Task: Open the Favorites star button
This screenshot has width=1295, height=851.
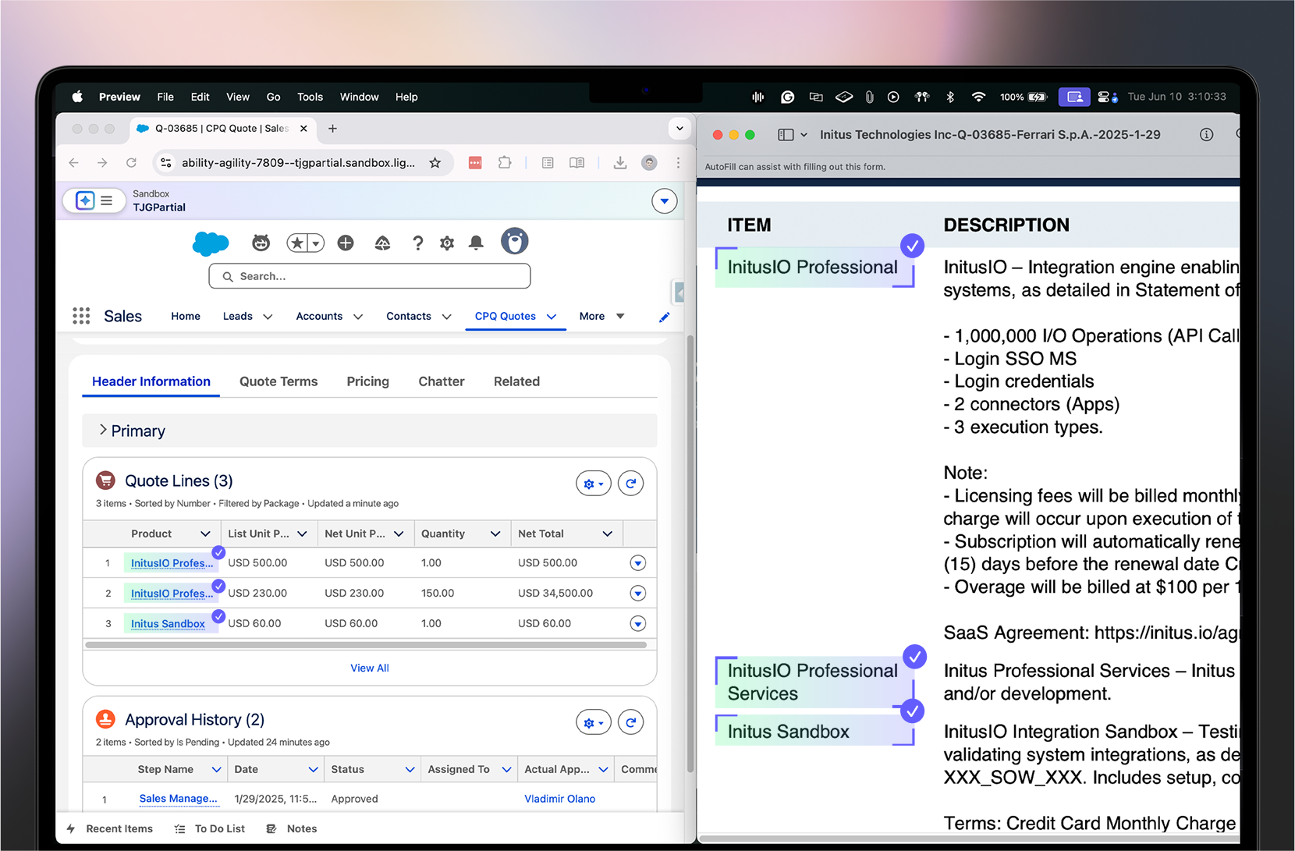Action: point(297,243)
